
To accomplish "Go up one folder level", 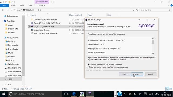I will click(15, 10).
